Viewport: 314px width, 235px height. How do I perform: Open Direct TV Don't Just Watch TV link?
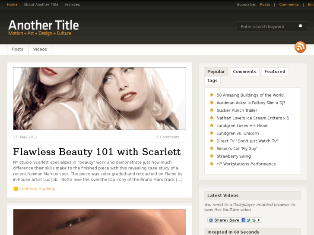click(x=247, y=141)
